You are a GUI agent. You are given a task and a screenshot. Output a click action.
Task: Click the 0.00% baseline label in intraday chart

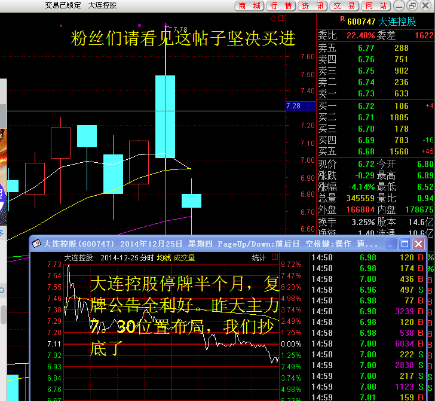pyautogui.click(x=291, y=344)
